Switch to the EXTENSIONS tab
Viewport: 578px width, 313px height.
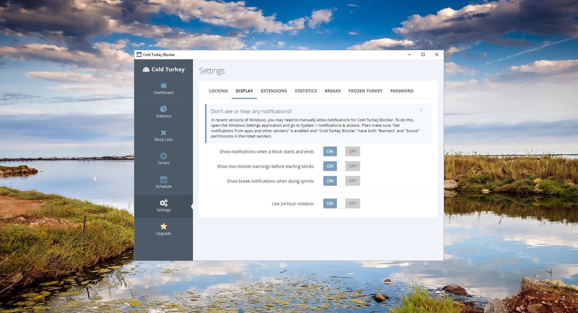274,91
